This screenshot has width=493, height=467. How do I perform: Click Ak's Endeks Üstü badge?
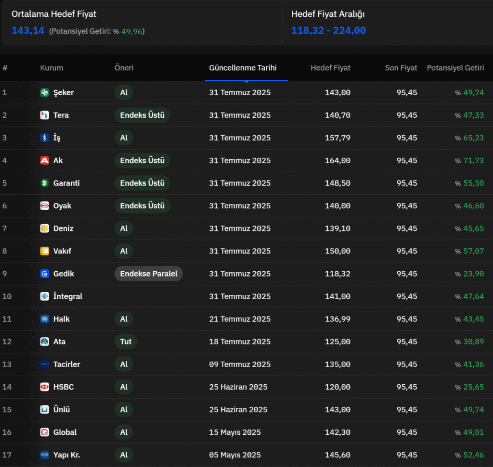click(142, 161)
